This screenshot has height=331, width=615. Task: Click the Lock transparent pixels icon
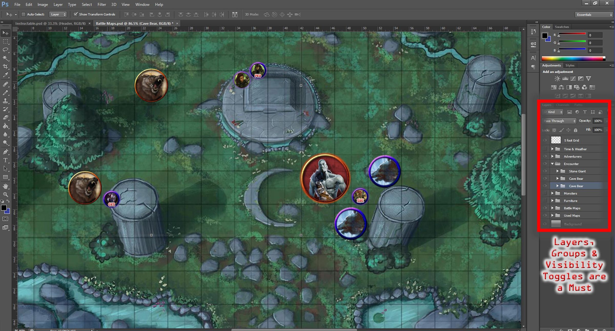coord(554,130)
